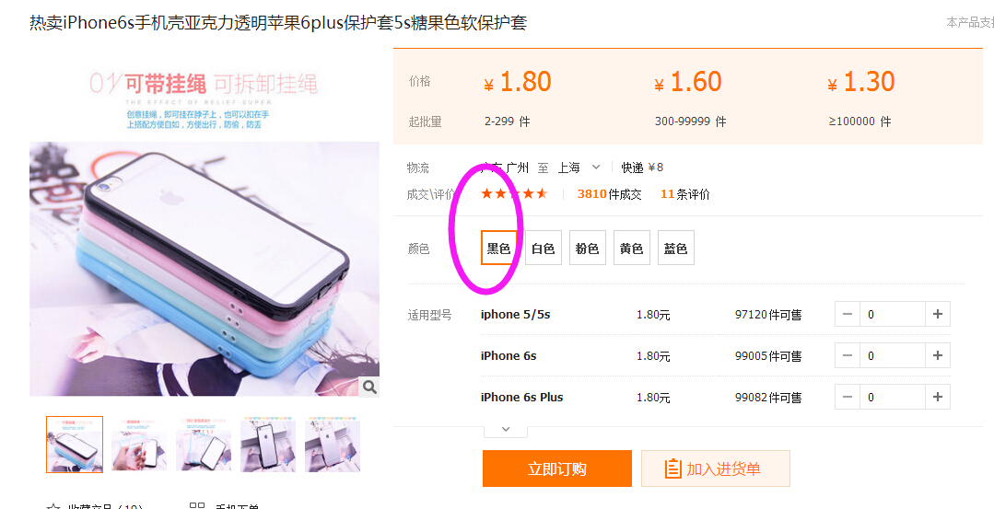Expand more models with chevron below list
The width and height of the screenshot is (994, 509).
point(505,429)
